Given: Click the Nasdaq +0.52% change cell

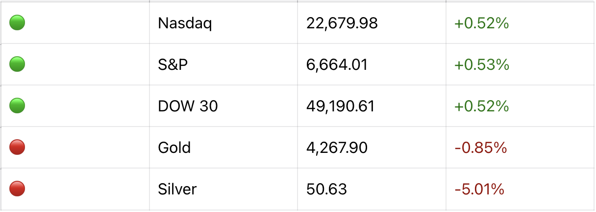Looking at the screenshot, I should 481,23.
